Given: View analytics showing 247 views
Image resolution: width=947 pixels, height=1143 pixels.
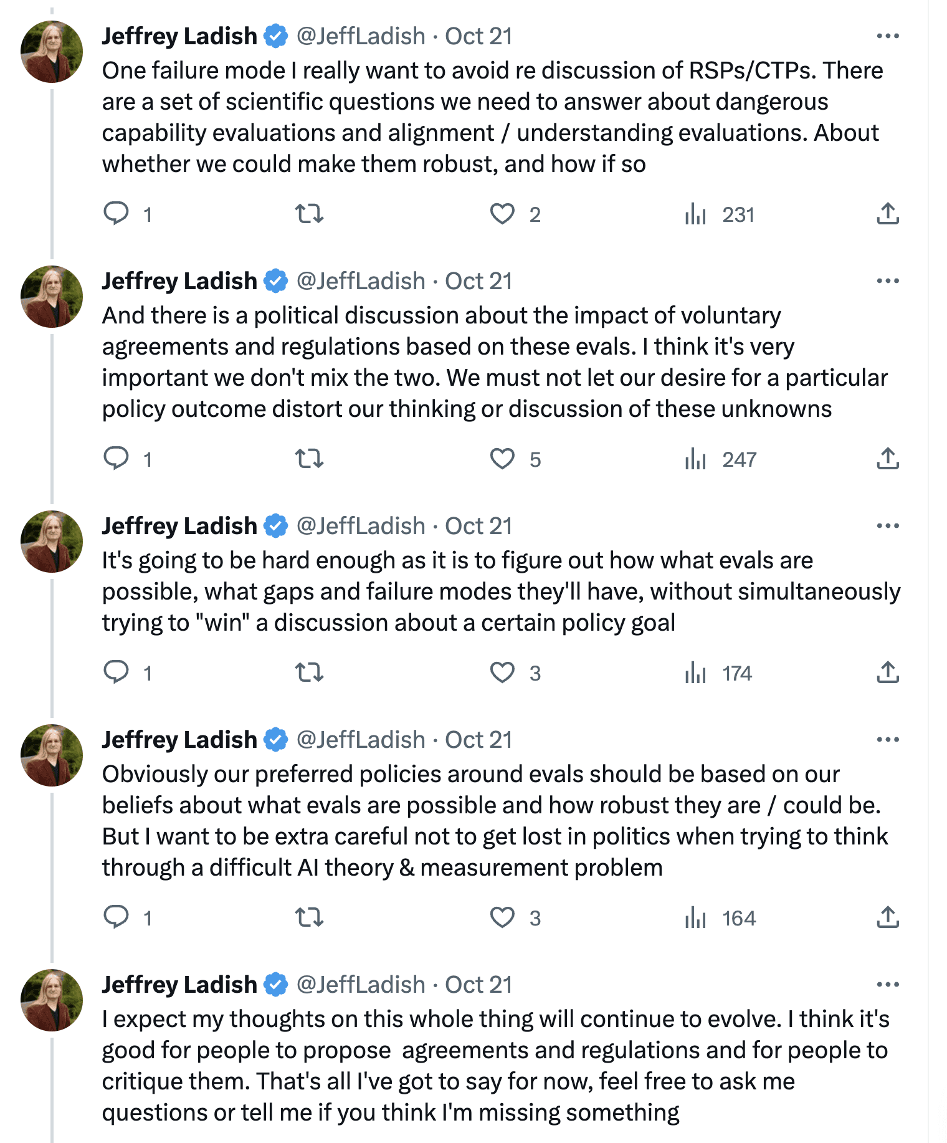Looking at the screenshot, I should point(720,459).
